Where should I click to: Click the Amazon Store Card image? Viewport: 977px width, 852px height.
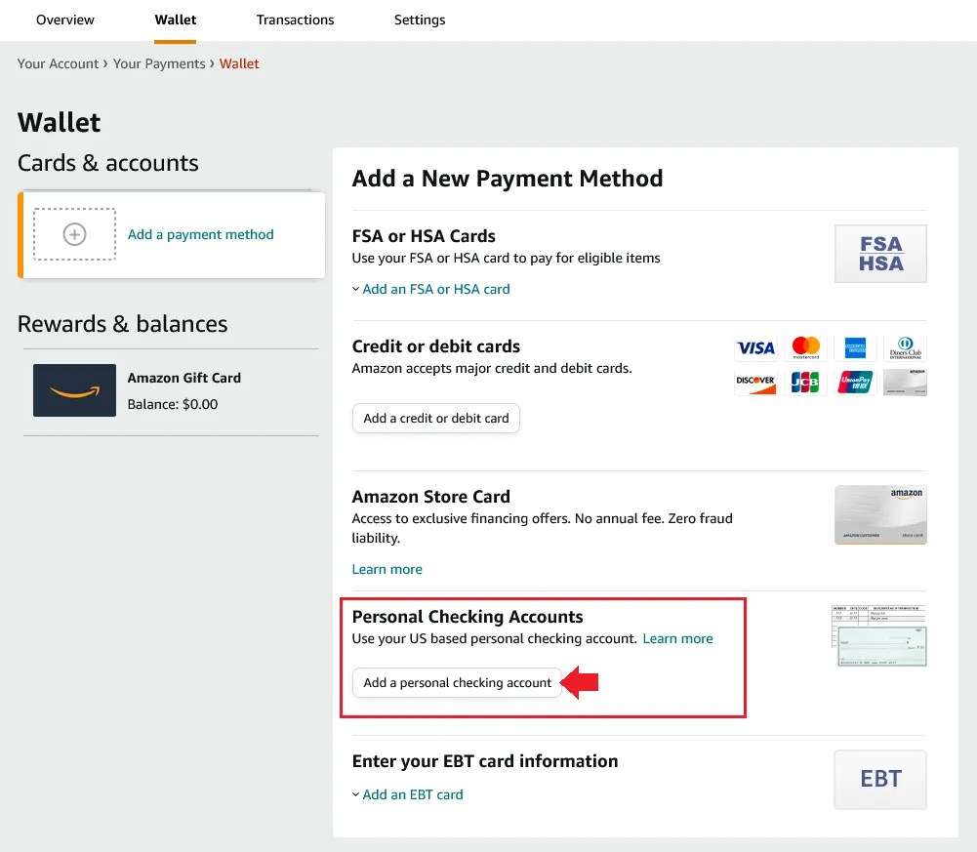[879, 514]
